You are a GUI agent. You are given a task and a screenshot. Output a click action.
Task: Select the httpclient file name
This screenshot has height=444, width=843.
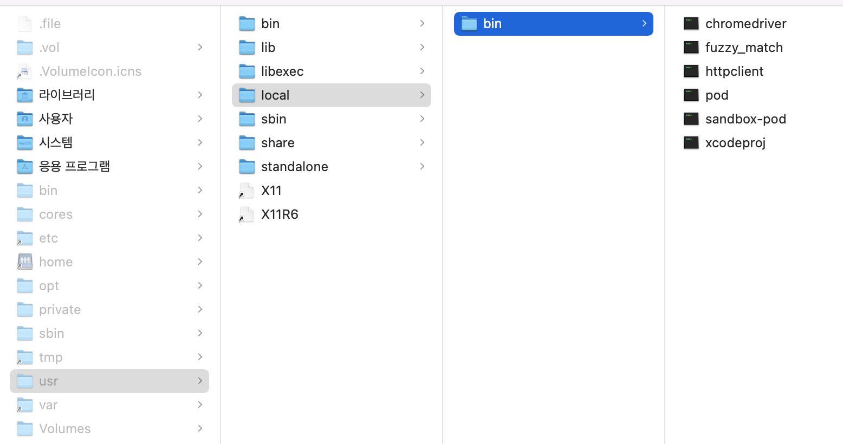click(x=734, y=71)
